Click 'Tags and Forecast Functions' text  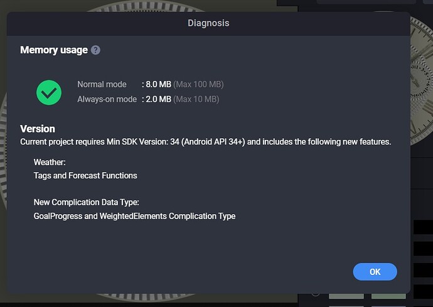[85, 175]
